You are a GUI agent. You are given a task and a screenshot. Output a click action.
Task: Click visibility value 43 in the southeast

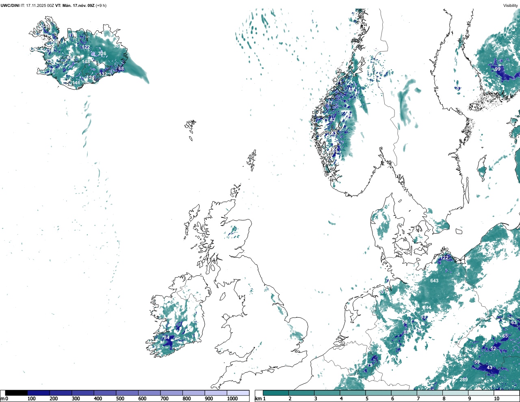coord(490,368)
